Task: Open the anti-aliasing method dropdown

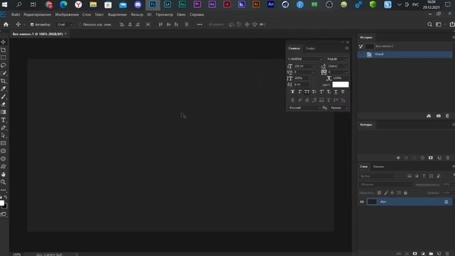Action: 339,107
